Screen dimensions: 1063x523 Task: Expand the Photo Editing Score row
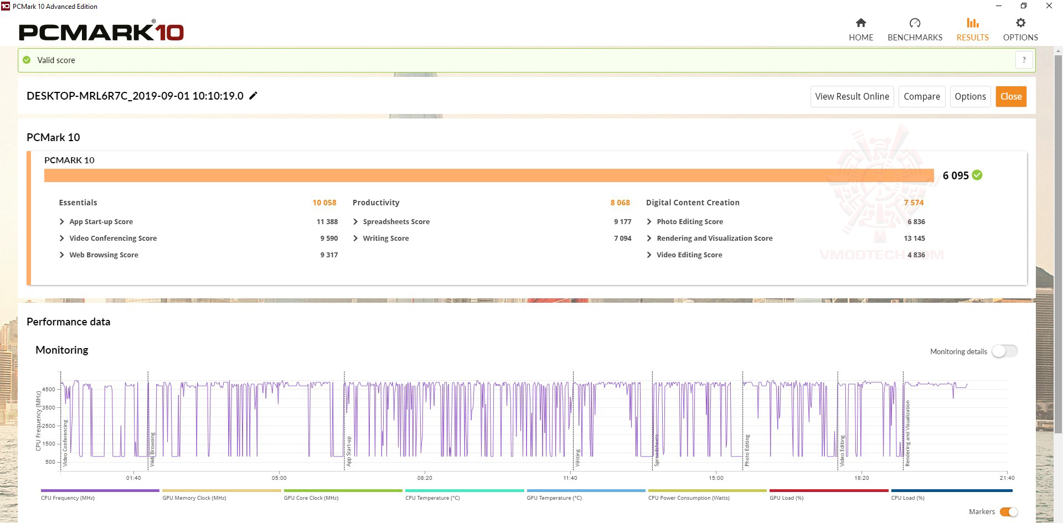point(649,221)
